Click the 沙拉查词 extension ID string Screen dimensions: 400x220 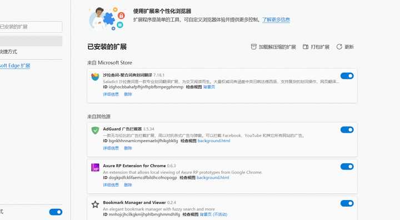point(146,87)
